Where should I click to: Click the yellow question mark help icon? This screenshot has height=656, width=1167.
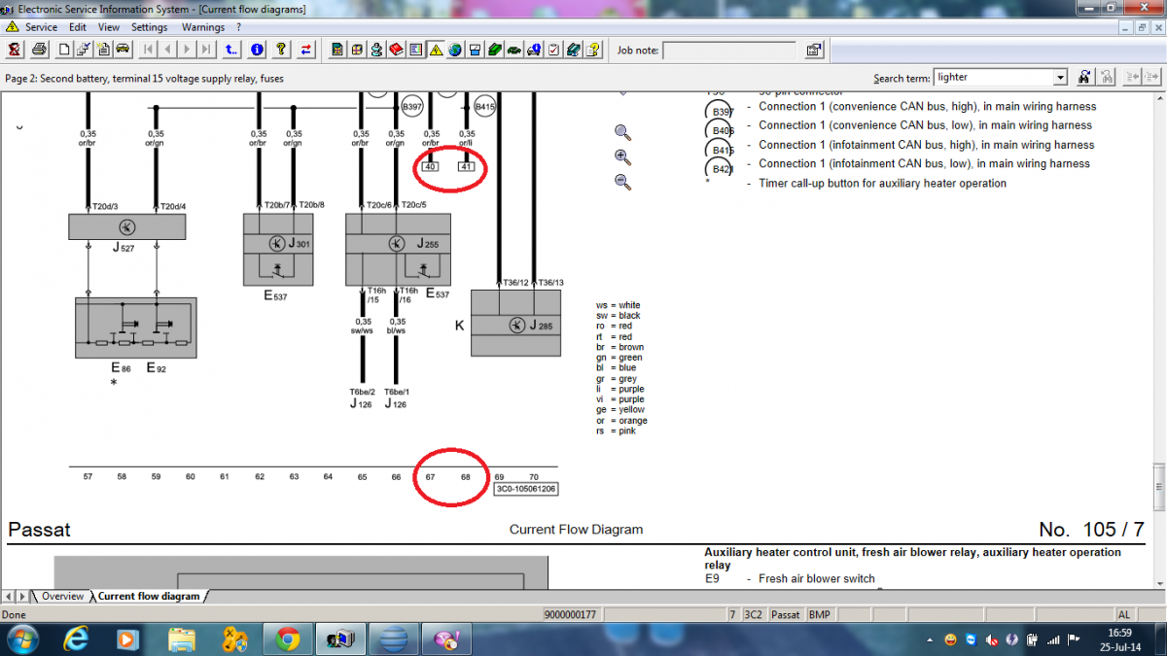tap(281, 50)
